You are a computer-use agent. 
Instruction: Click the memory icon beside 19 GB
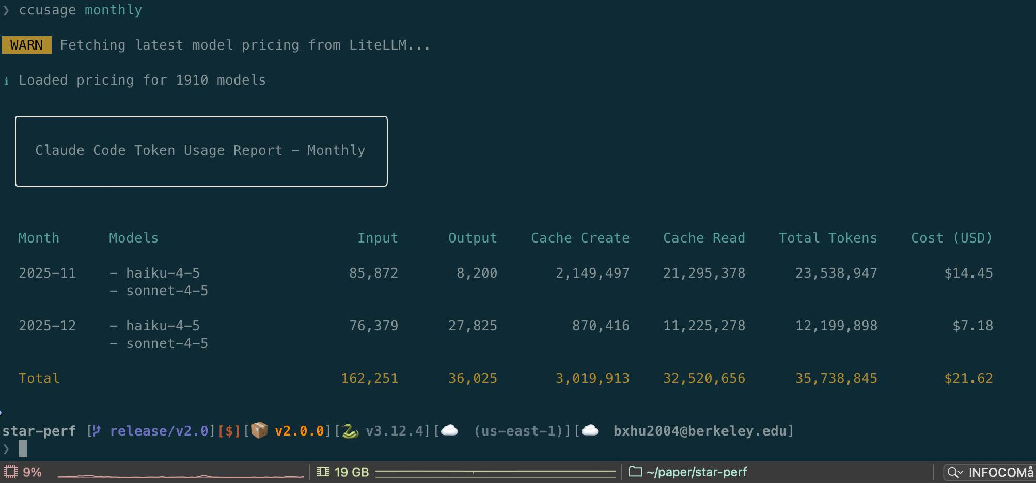(323, 472)
